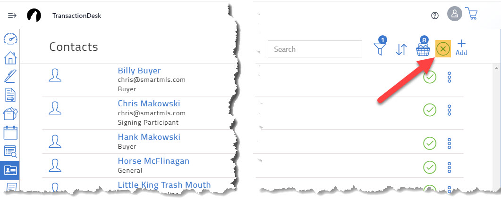Open the calendar icon in sidebar
This screenshot has width=501, height=199.
10,133
